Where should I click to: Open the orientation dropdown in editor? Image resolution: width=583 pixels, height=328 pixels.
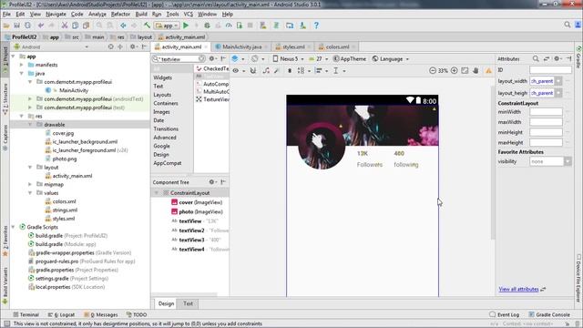257,58
